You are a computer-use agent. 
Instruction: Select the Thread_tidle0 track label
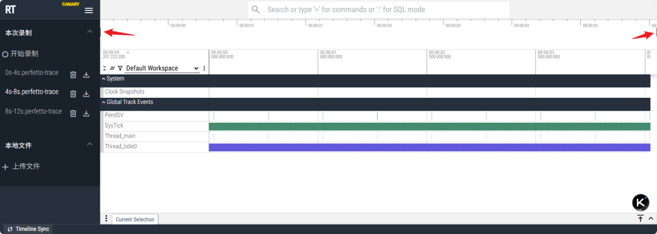120,146
